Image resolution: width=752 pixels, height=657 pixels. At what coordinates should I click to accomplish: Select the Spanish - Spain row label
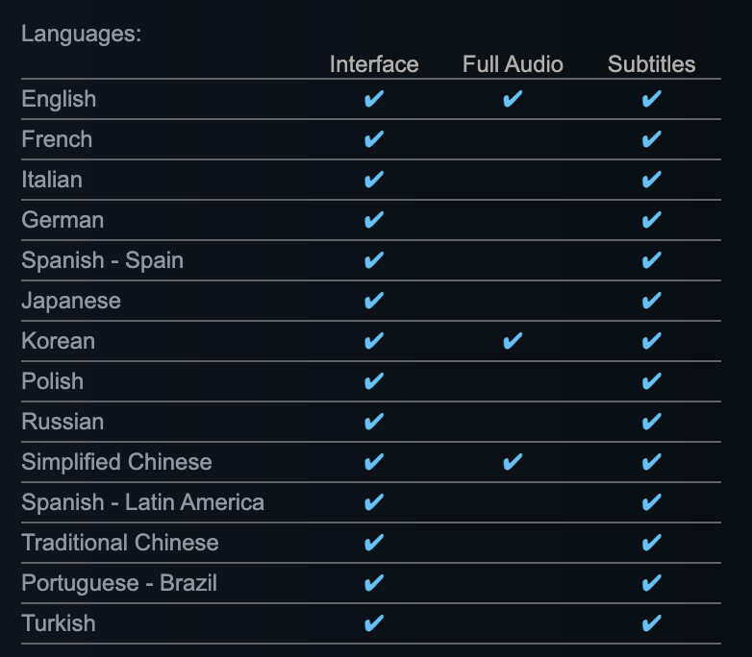[x=102, y=260]
